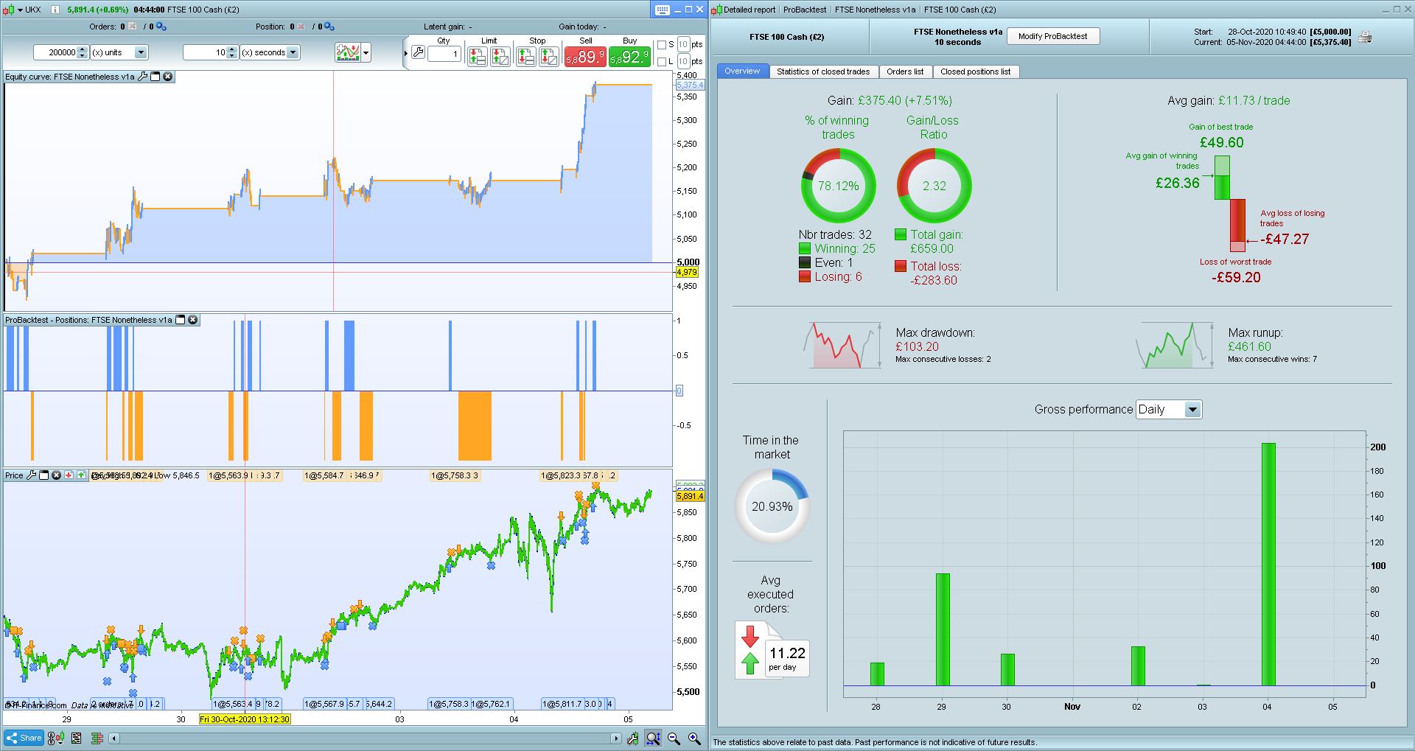Click the red Sell price button
The height and width of the screenshot is (751, 1415).
pos(585,57)
